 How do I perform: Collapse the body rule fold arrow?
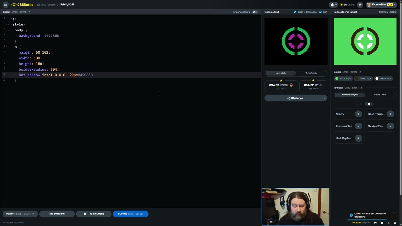[8, 30]
